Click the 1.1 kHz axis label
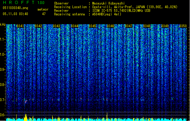Image resolution: width=190 pixels, height=121 pixels. (3, 39)
